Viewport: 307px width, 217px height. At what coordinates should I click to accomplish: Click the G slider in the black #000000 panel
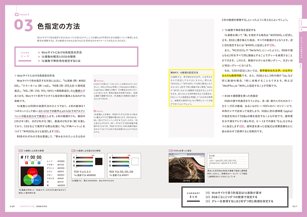click(x=84, y=162)
